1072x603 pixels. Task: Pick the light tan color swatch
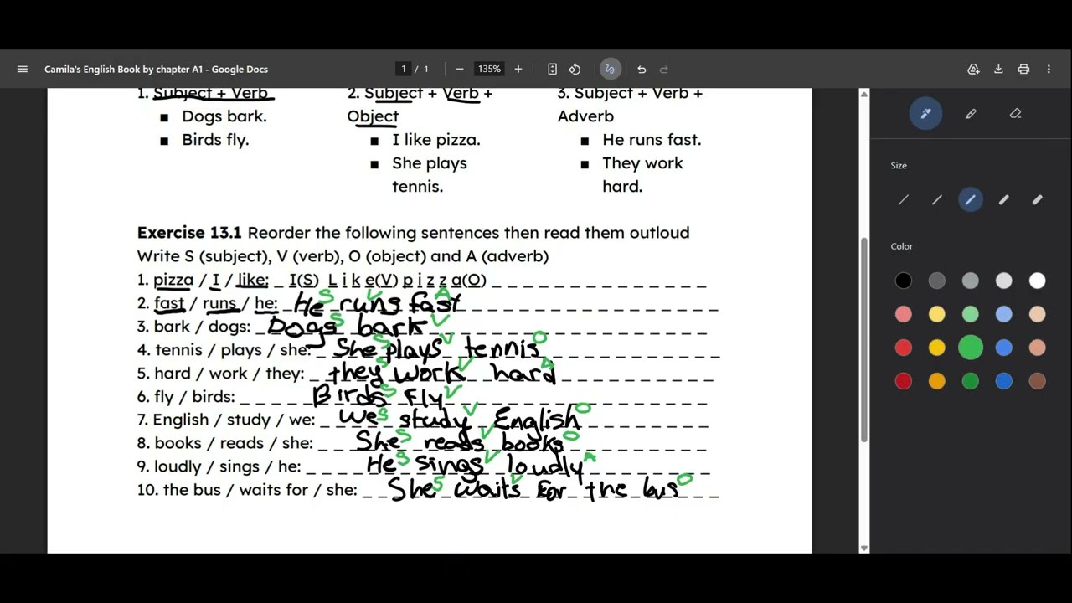click(1038, 314)
